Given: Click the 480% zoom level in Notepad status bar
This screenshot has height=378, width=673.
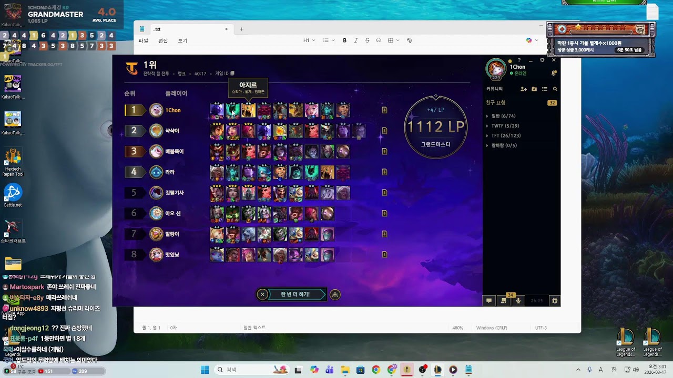Looking at the screenshot, I should (x=457, y=328).
